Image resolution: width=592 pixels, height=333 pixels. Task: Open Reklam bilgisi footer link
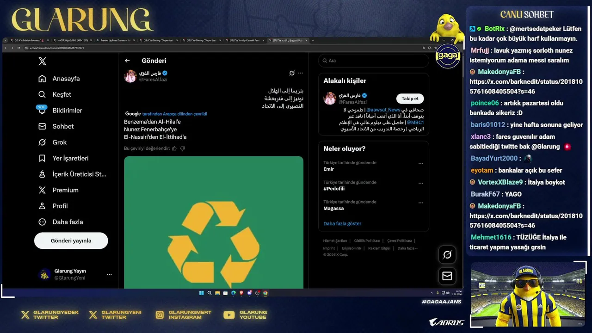tap(379, 248)
